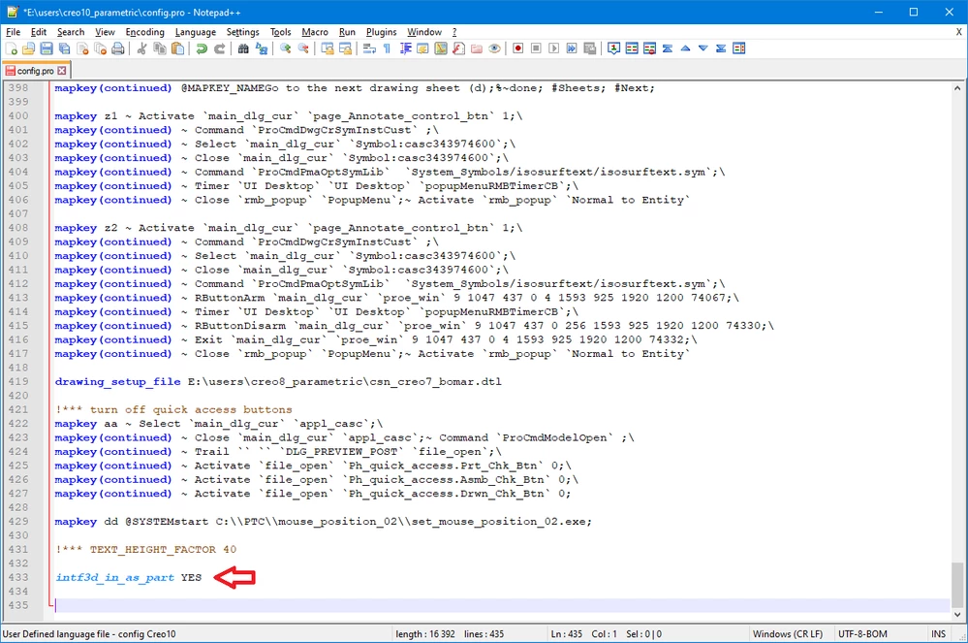Click the macro Playback icon
Screen dimensions: 968x643
click(553, 48)
